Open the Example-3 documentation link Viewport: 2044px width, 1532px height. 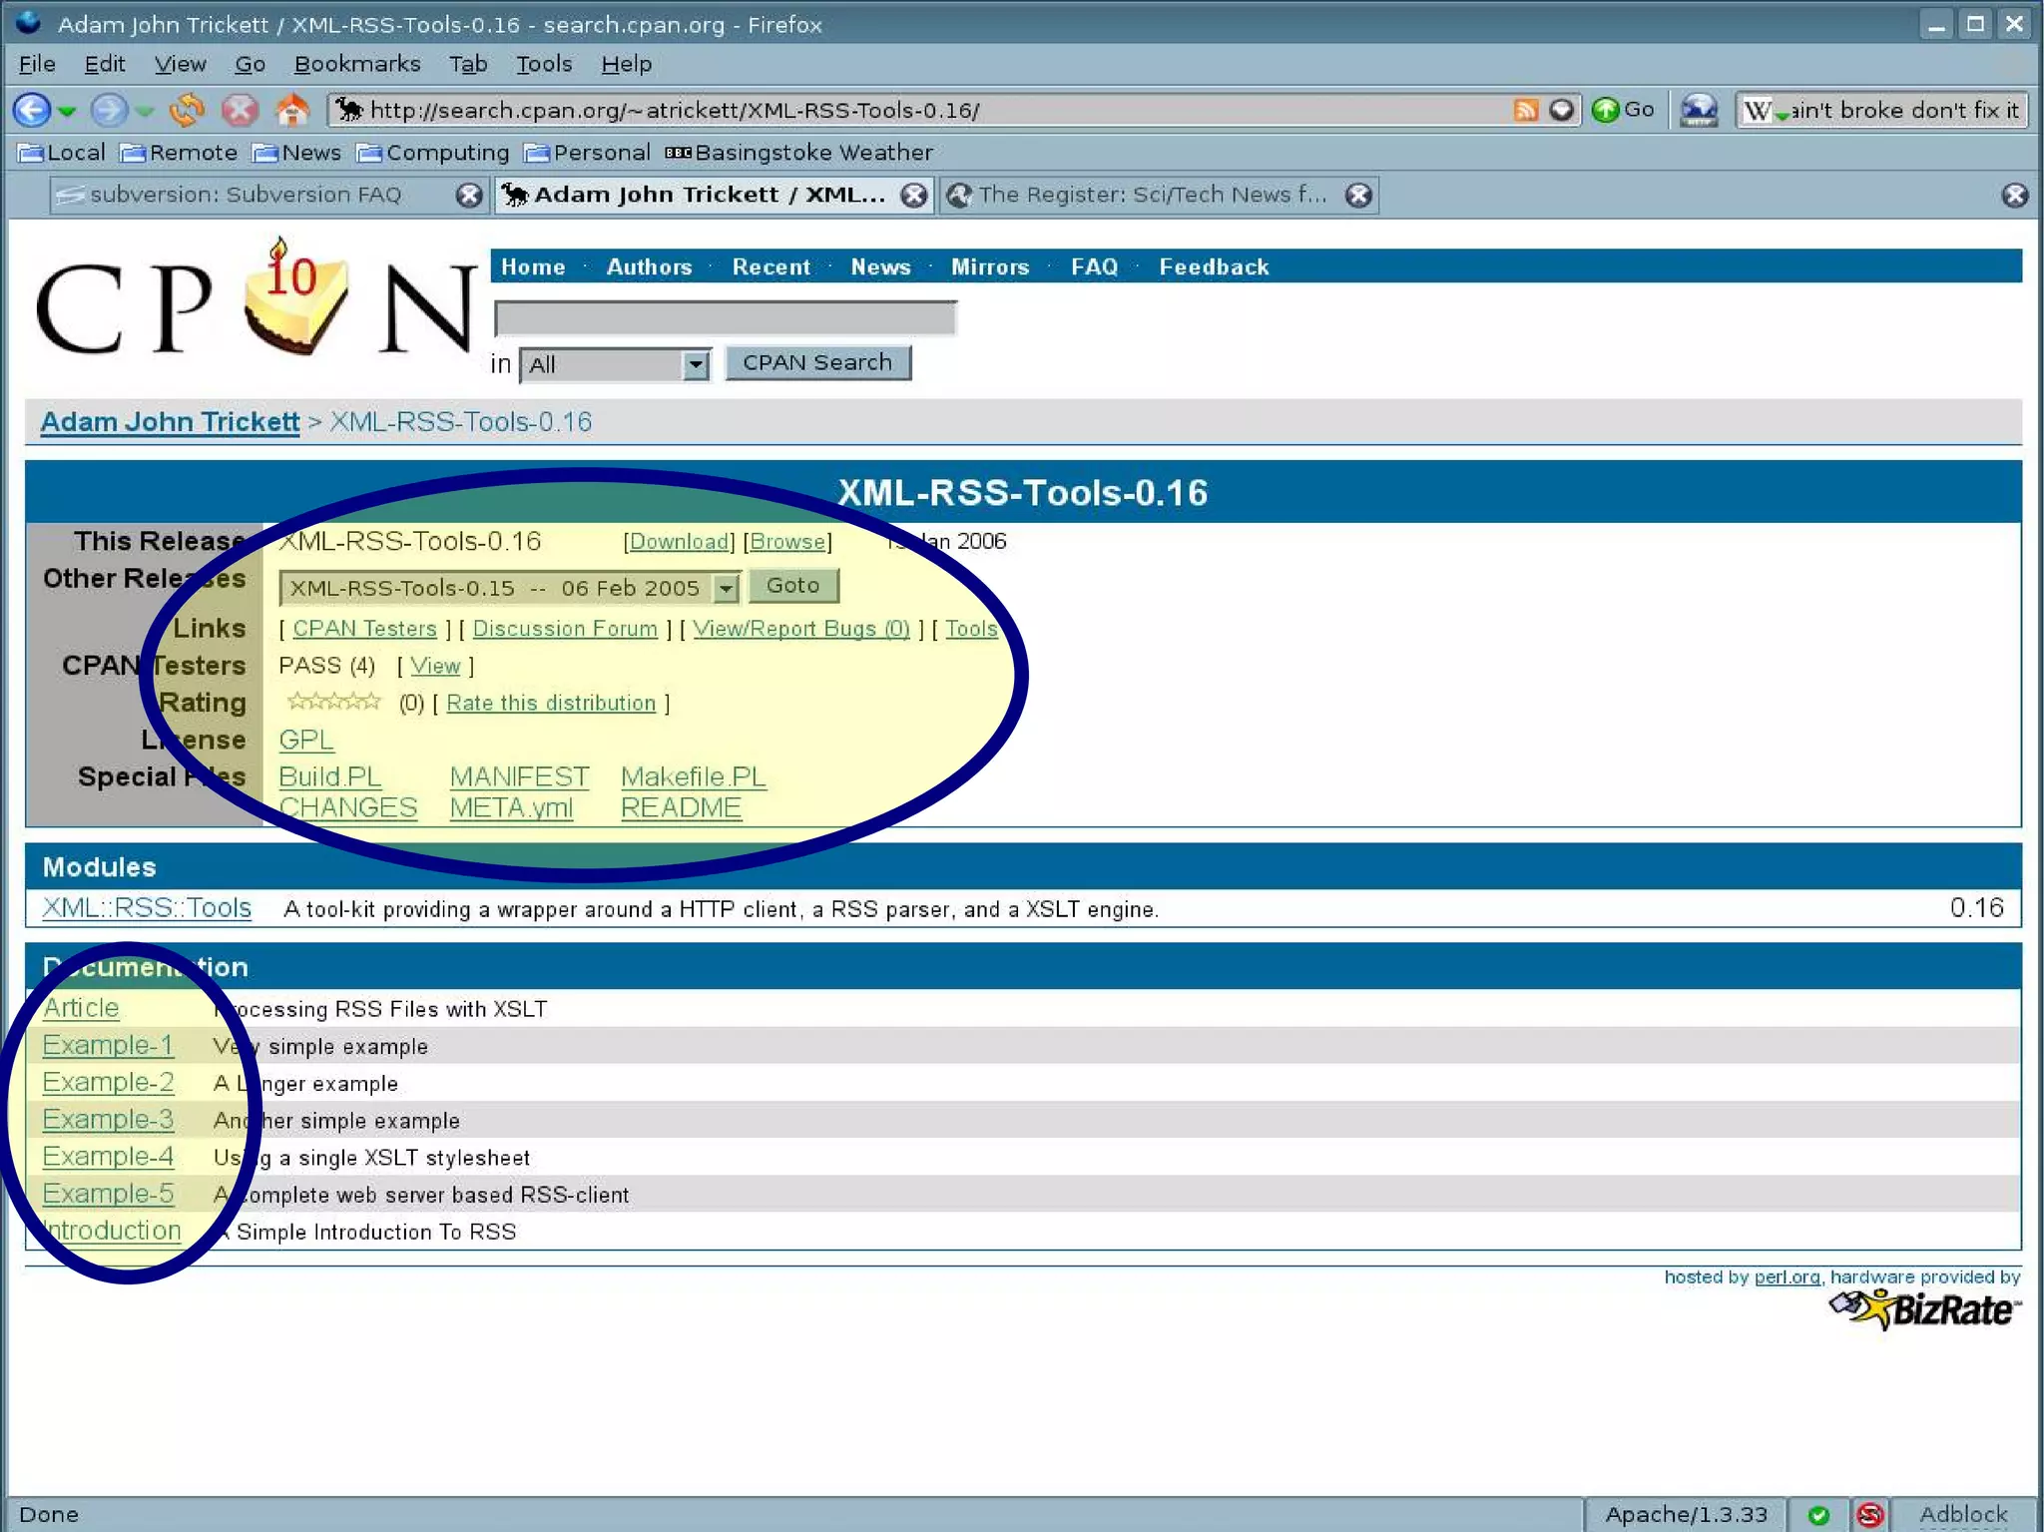coord(108,1120)
